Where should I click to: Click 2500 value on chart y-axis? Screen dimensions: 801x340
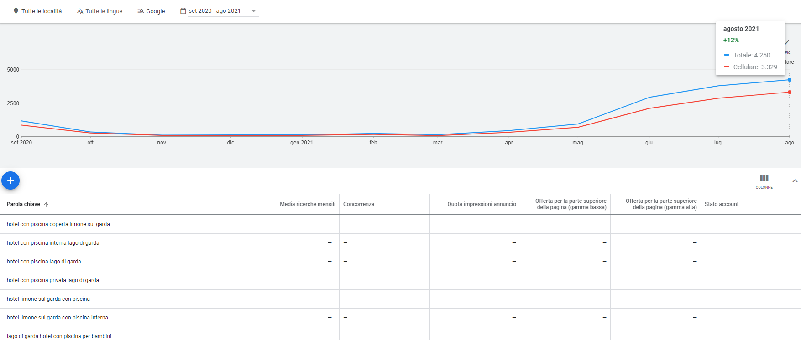[13, 103]
